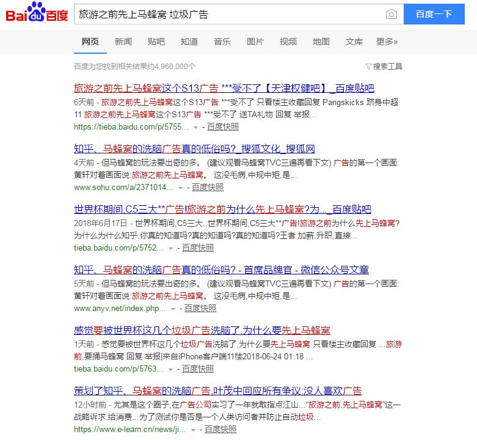Click URL https://tieba.baidu.com/p/5755...

(x=131, y=127)
